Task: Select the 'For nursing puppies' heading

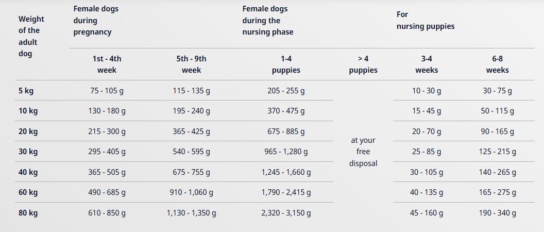Action: click(x=426, y=21)
